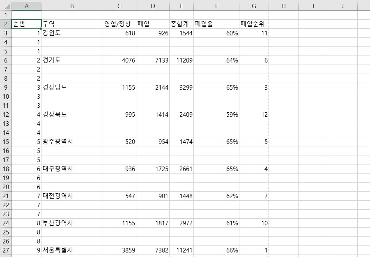
Task: Select the 대구광역시 cell
Action: click(x=72, y=169)
